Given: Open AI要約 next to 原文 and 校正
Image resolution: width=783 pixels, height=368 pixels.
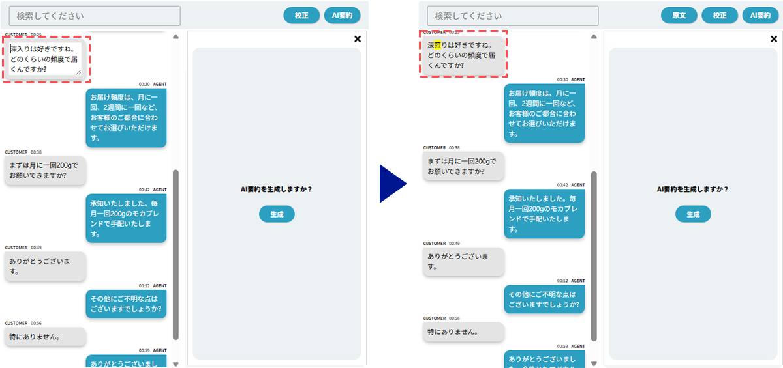Looking at the screenshot, I should (760, 16).
